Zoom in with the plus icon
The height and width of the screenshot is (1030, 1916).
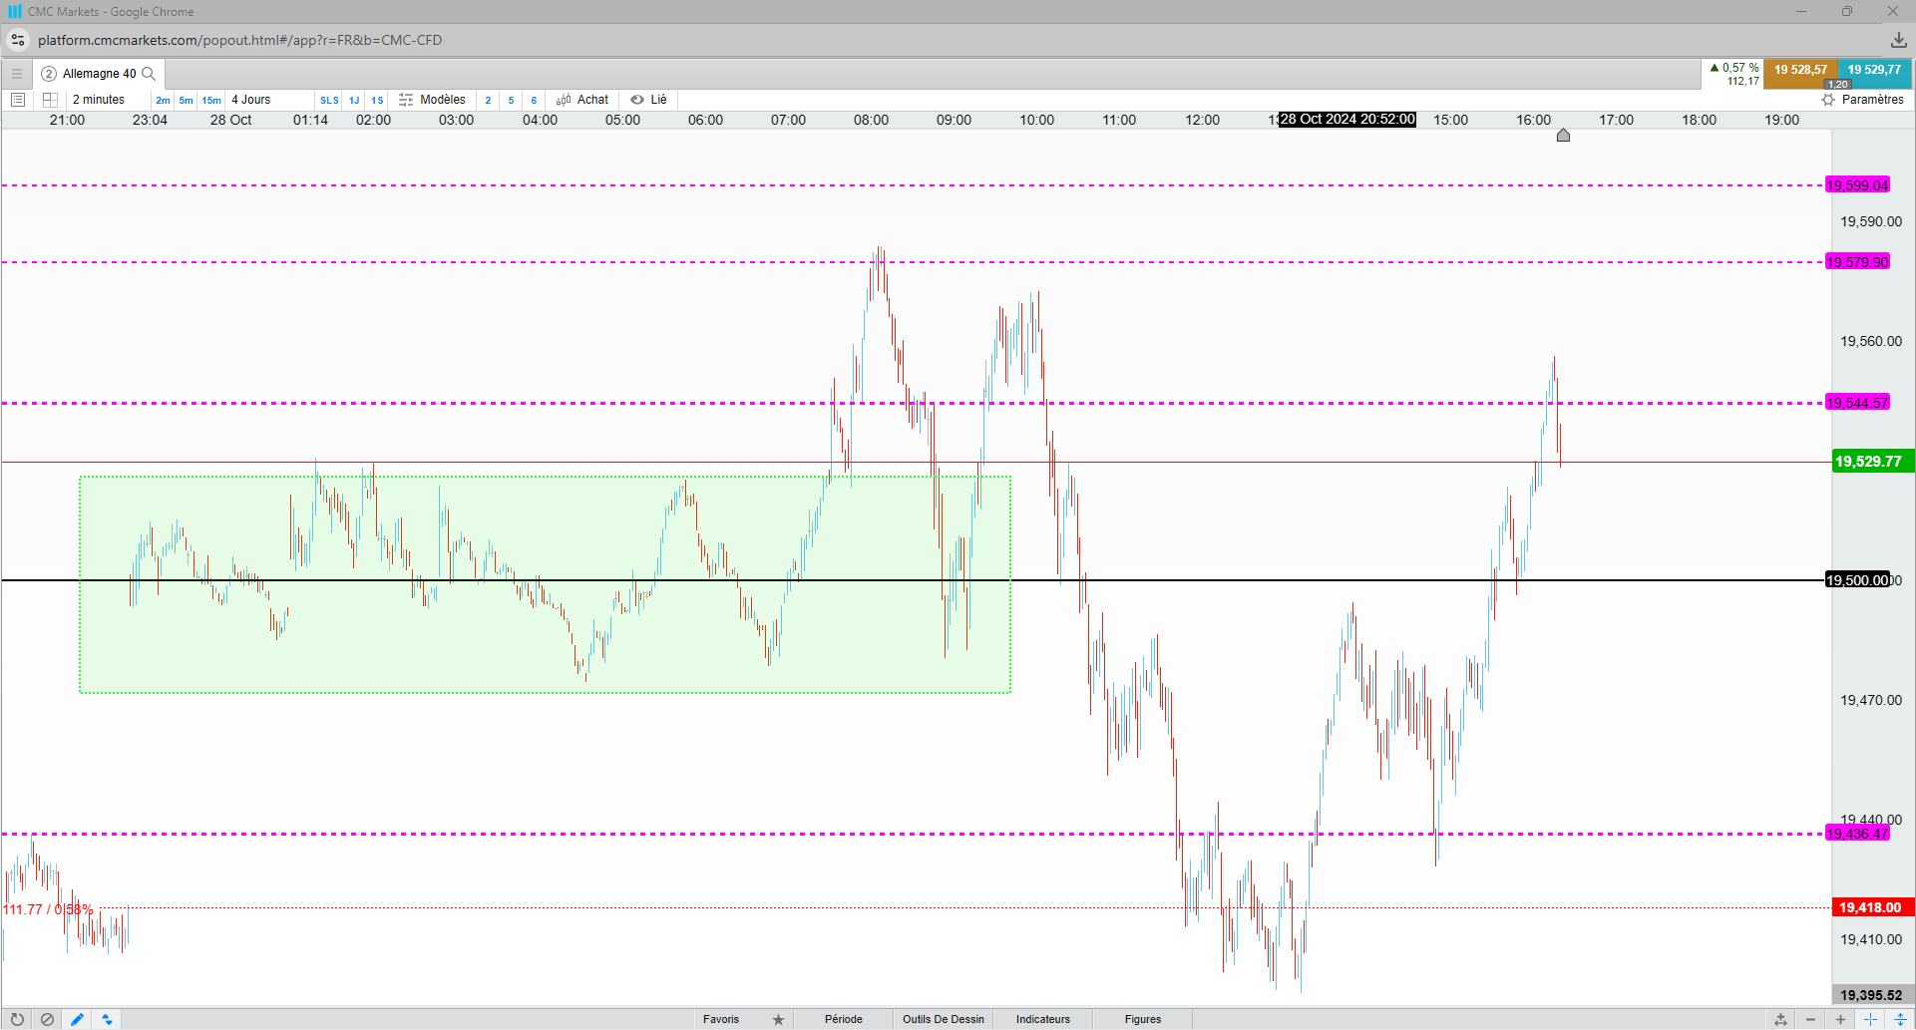click(x=1840, y=1019)
